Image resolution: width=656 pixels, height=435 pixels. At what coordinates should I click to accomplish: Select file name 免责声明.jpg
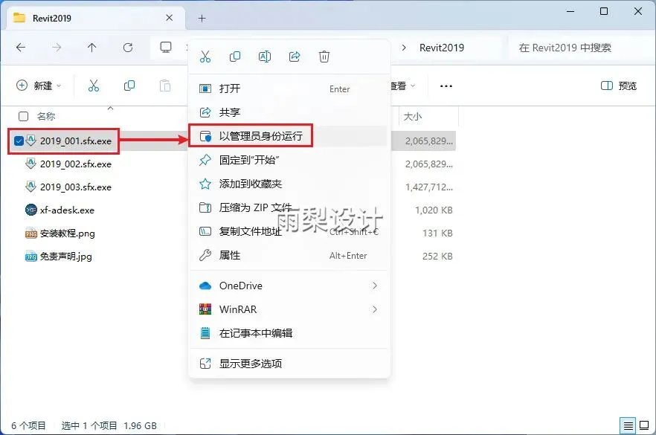pos(65,257)
